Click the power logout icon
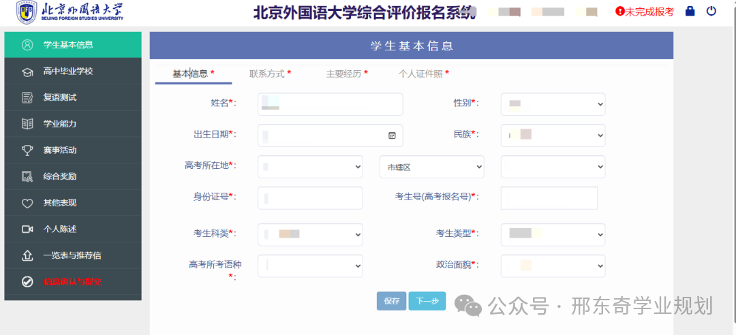 point(711,11)
